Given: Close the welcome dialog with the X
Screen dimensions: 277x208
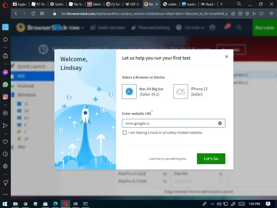Looking at the screenshot, I should pyautogui.click(x=227, y=57).
